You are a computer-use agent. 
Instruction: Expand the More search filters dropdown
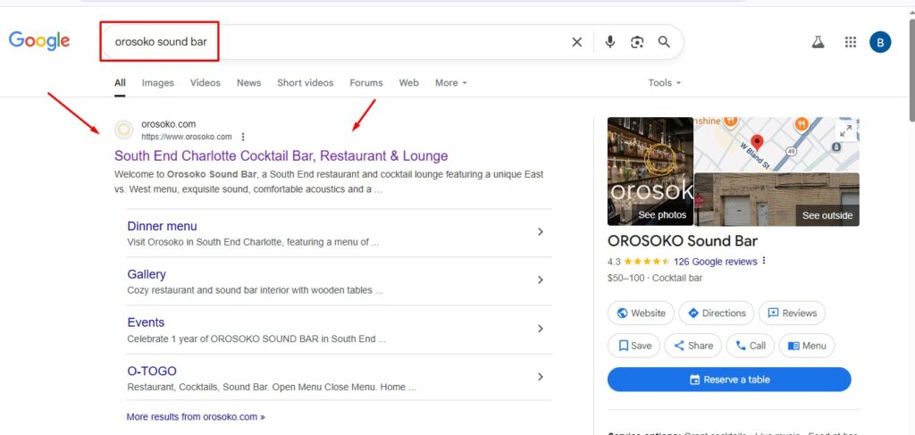pos(450,83)
